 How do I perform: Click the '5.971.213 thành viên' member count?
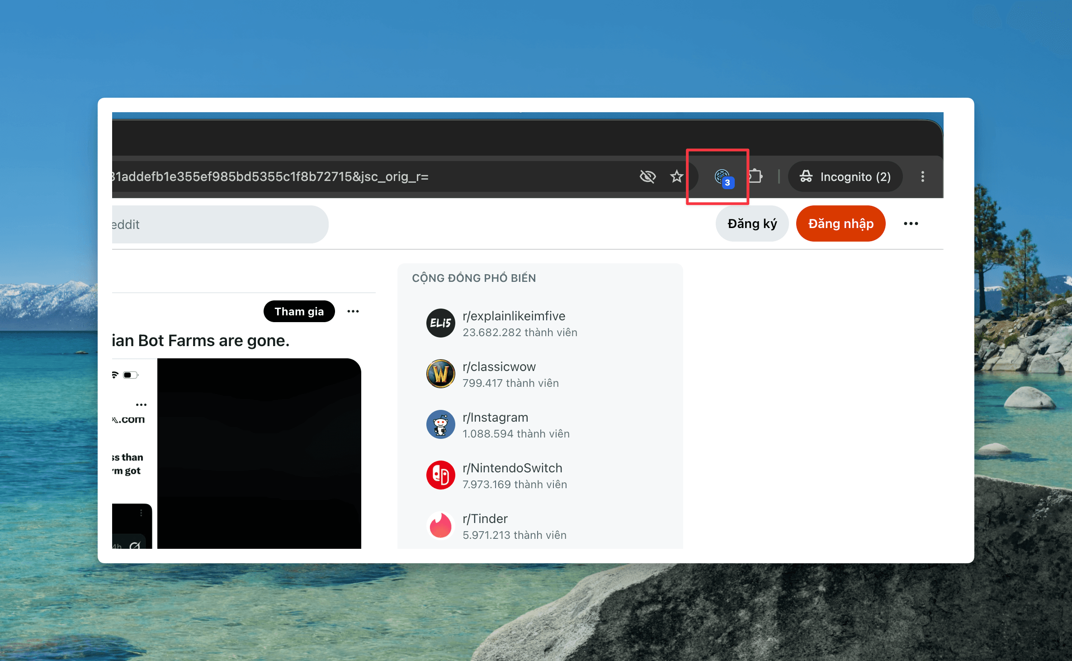(x=514, y=535)
